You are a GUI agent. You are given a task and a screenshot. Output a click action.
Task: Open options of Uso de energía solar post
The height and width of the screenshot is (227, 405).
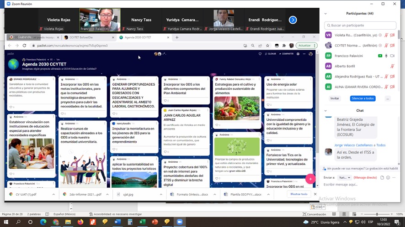pos(310,79)
